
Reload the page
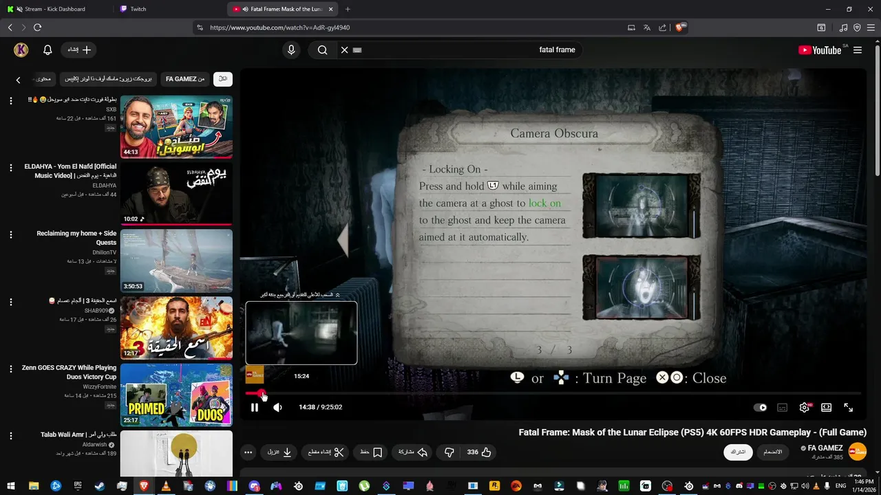point(37,27)
